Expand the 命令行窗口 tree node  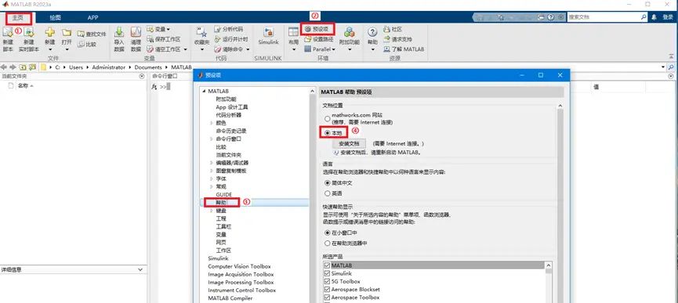coord(212,139)
